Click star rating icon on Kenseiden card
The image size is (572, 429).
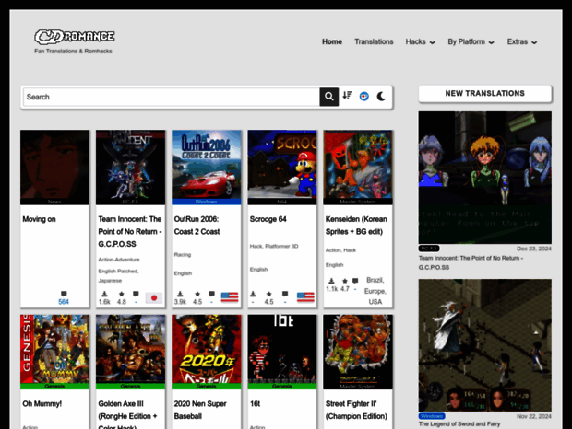point(345,281)
